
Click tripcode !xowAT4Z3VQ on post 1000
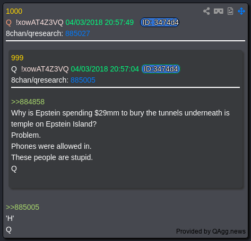coord(39,22)
